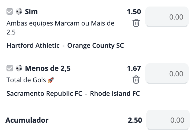Screen dimensions: 193x133
Task: Click the Menos de 2,5 selection label
Action: [48, 68]
